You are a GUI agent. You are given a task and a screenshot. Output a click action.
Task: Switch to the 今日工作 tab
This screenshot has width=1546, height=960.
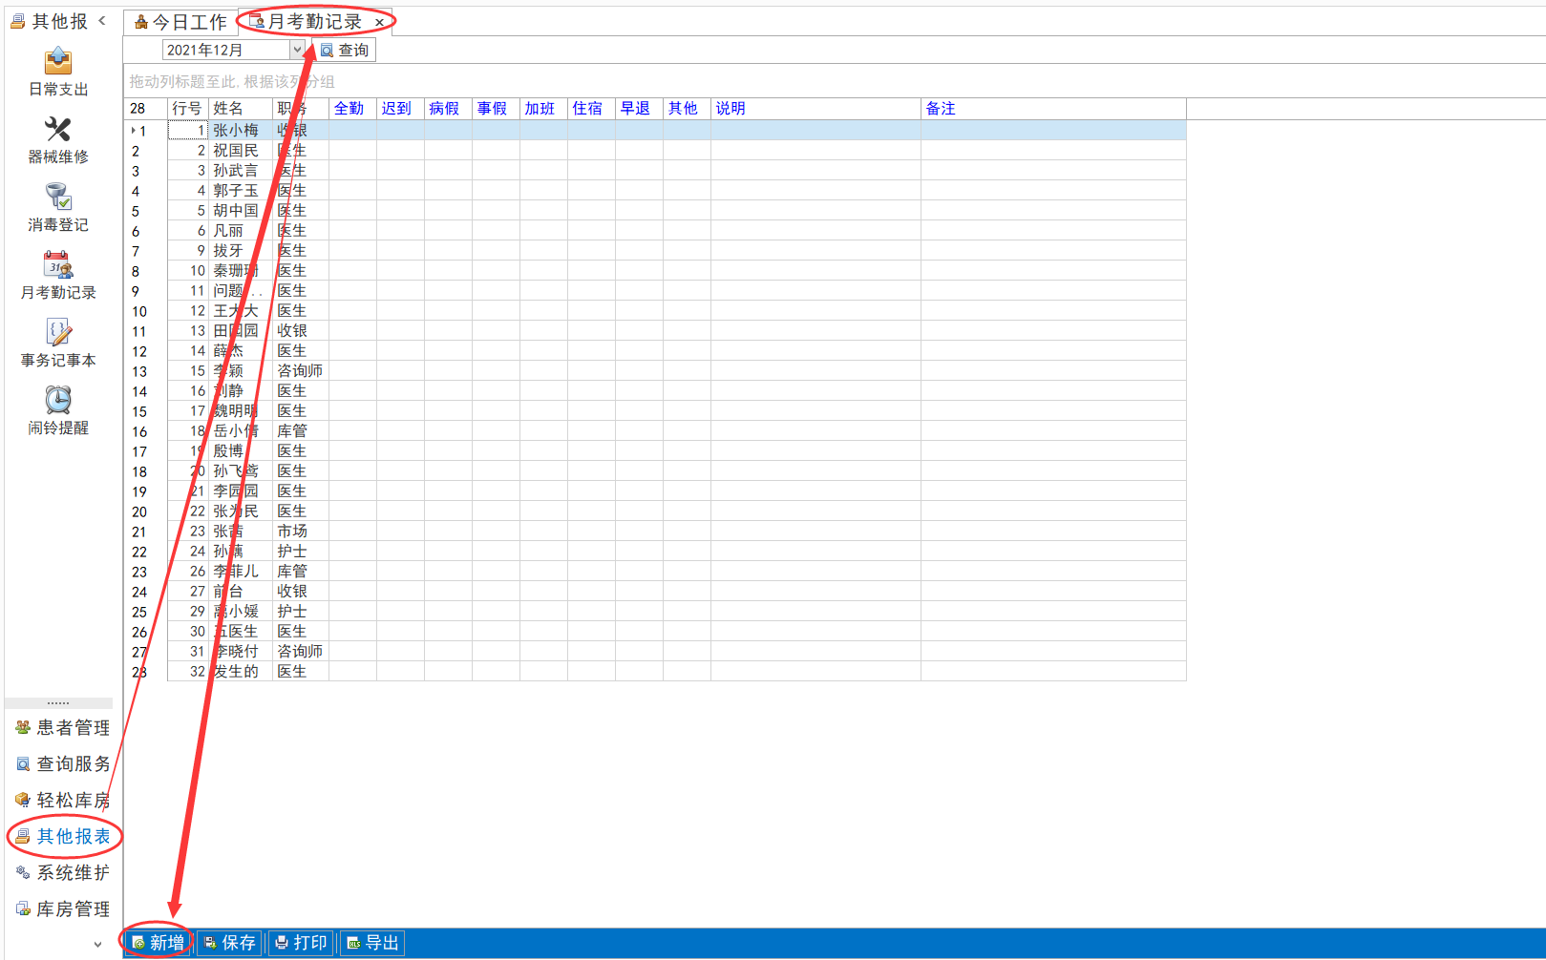click(180, 22)
